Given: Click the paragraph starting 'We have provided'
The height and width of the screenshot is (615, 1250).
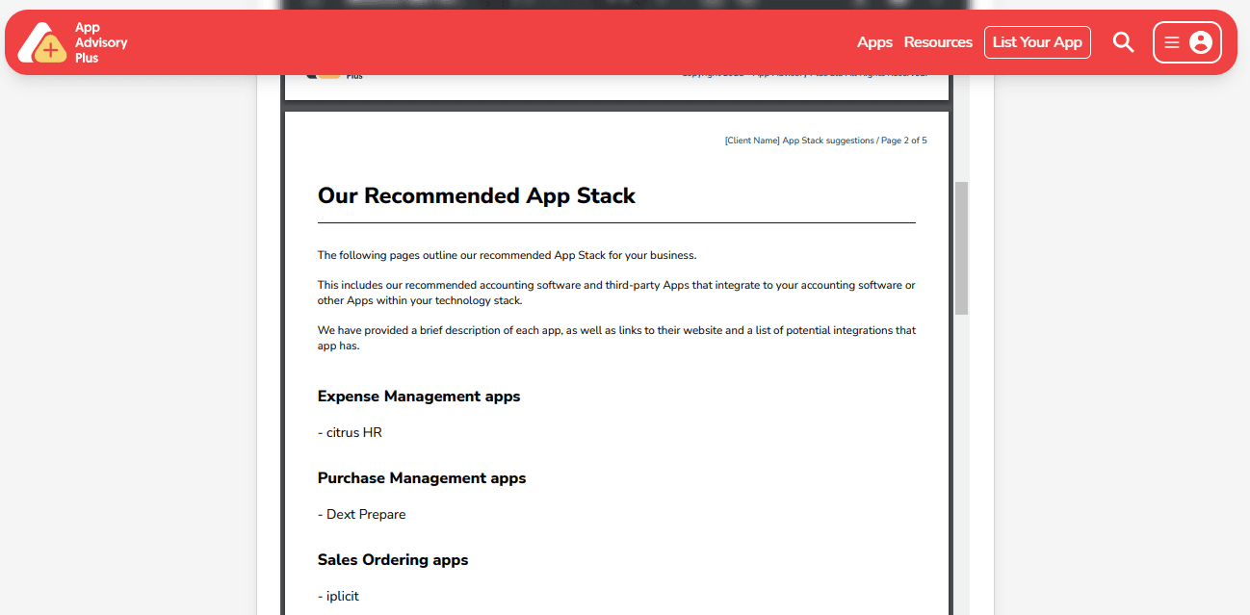Looking at the screenshot, I should (616, 338).
